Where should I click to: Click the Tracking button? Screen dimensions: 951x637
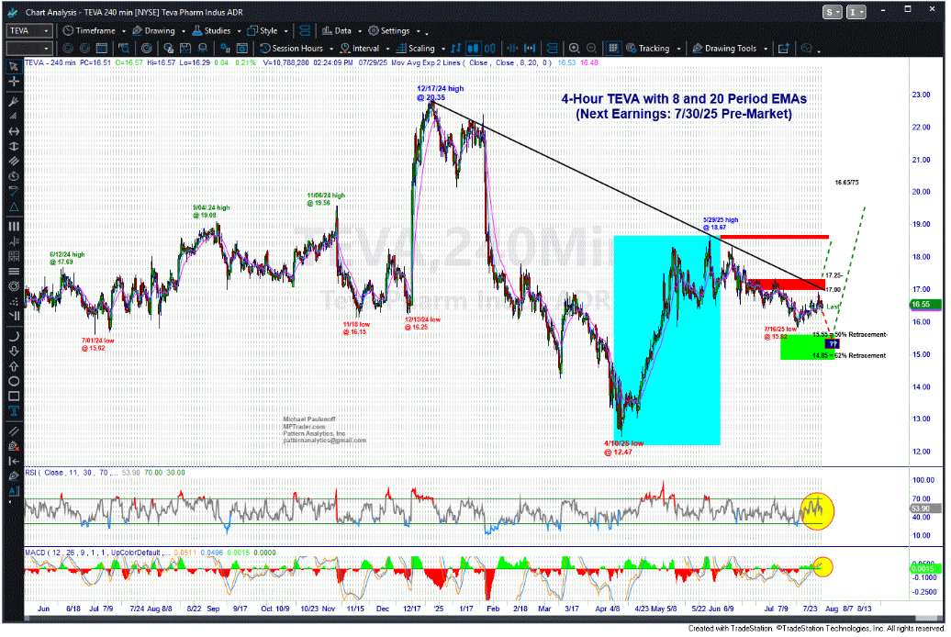pyautogui.click(x=648, y=49)
